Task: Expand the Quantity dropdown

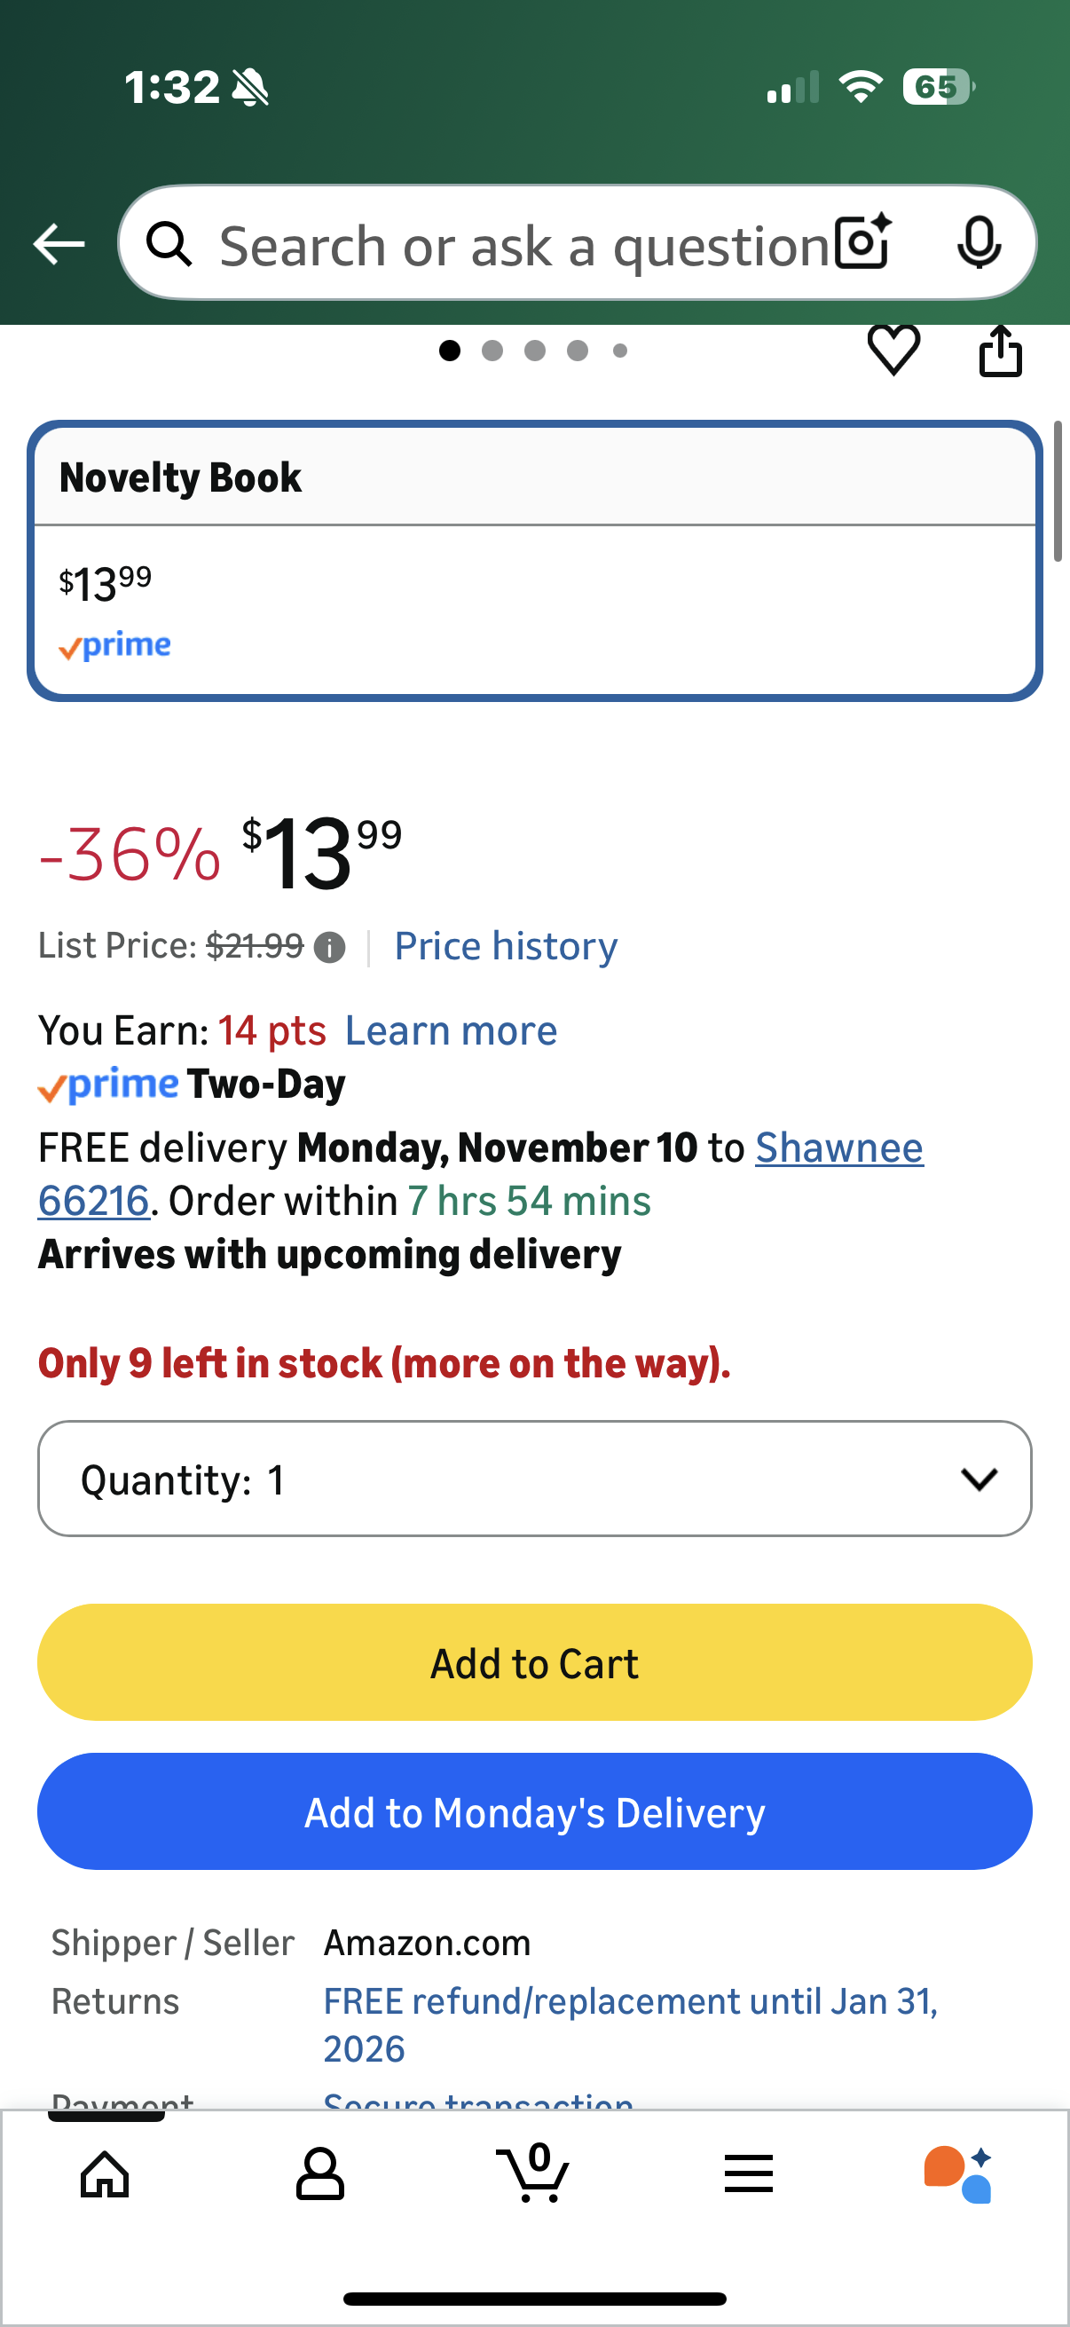Action: click(x=534, y=1479)
